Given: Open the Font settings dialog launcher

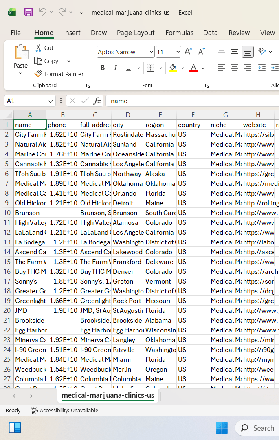Looking at the screenshot, I should pyautogui.click(x=207, y=86).
